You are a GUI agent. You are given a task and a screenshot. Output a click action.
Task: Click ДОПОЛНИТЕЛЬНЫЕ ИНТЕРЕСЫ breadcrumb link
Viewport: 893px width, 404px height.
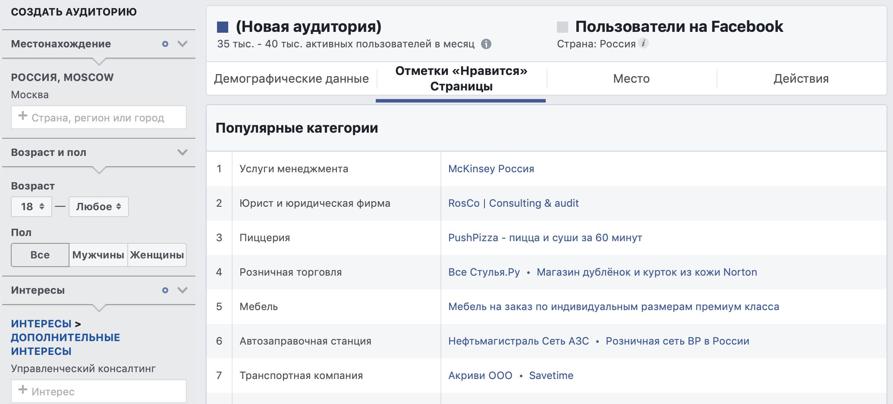tap(65, 345)
